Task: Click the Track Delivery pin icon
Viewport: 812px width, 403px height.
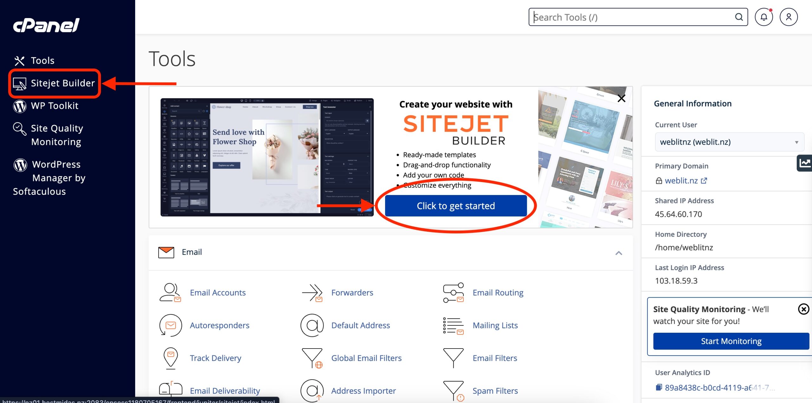Action: click(x=171, y=358)
